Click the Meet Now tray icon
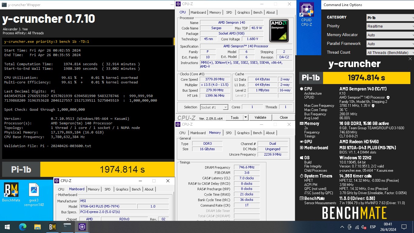Viewport: 414px width, 233px height. click(349, 227)
